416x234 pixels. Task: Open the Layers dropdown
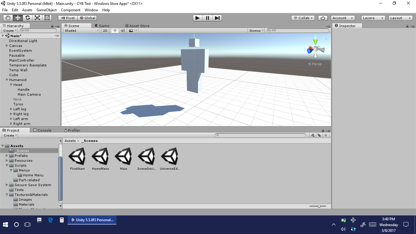point(373,18)
